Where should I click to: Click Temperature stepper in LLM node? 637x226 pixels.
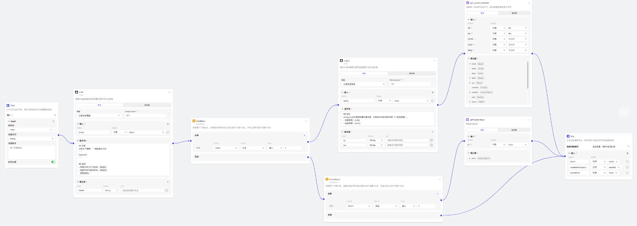168,115
